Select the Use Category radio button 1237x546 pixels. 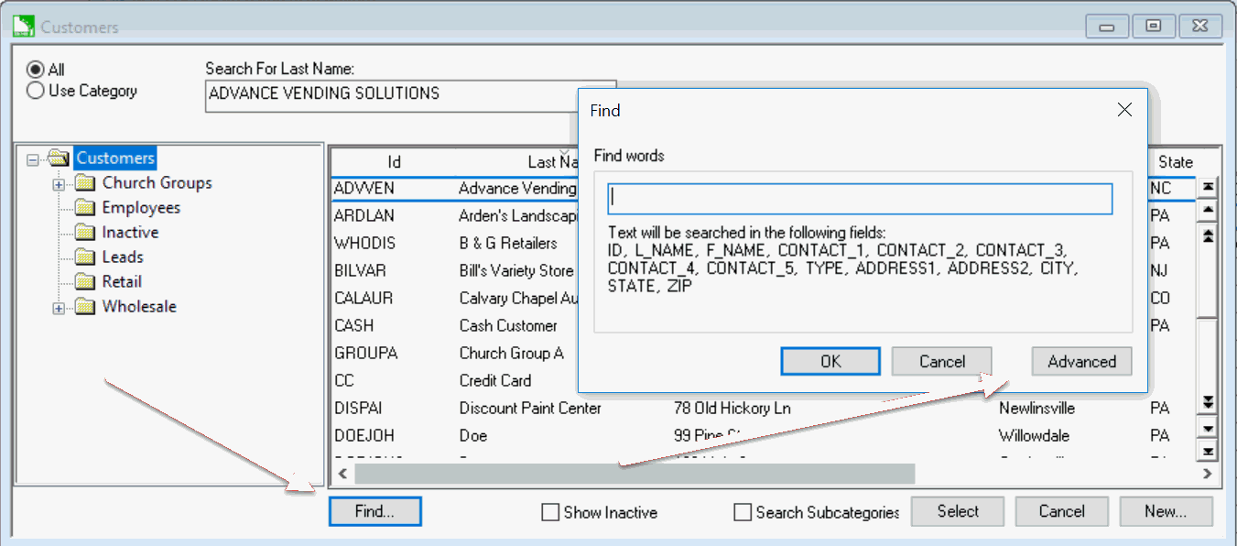point(36,91)
